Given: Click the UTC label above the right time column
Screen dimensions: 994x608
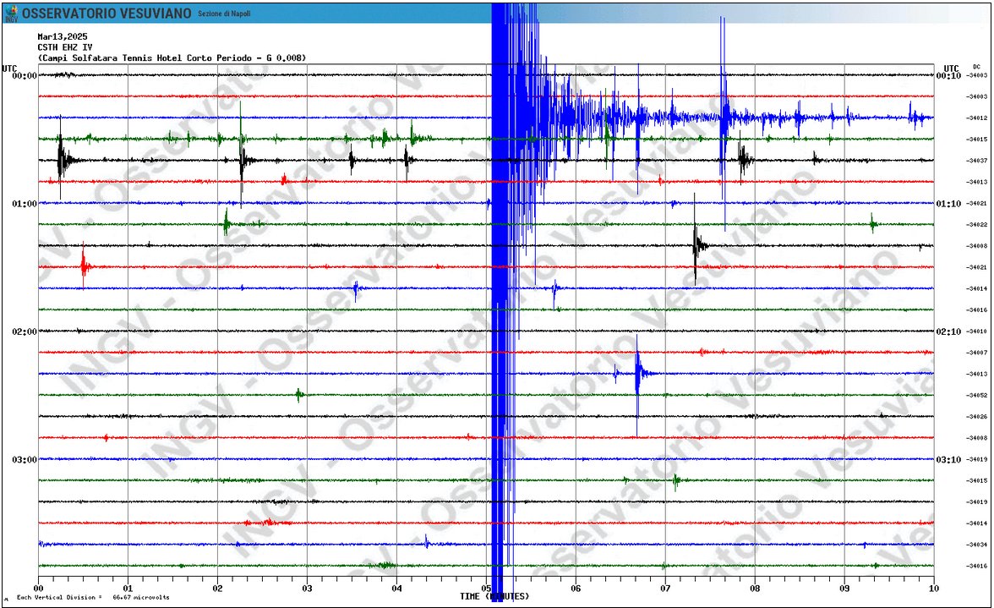Looking at the screenshot, I should click(951, 68).
